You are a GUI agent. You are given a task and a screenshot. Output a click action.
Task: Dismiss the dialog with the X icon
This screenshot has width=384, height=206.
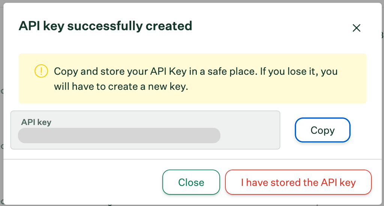point(356,28)
